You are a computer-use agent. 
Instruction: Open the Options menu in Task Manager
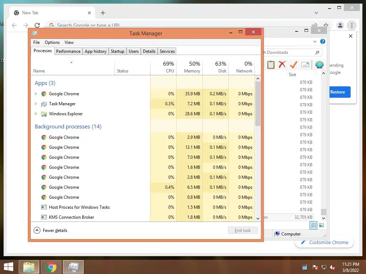52,42
